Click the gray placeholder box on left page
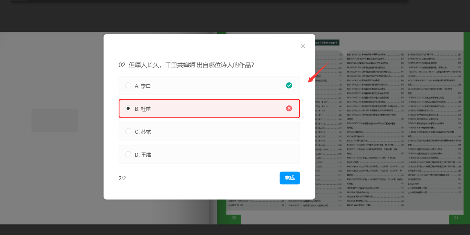This screenshot has height=235, width=470. pos(55,120)
